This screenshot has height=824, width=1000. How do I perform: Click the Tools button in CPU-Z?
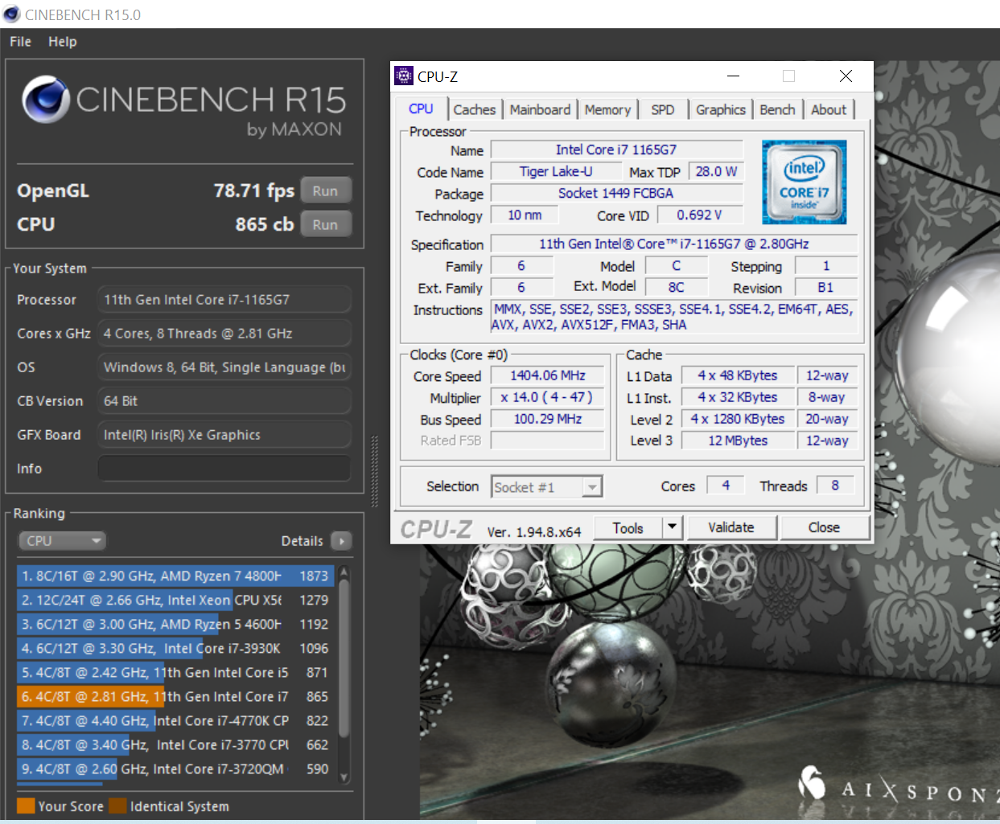coord(628,527)
